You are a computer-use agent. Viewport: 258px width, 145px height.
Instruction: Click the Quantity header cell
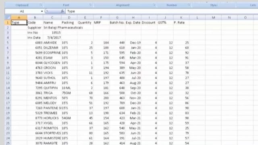[x=85, y=23]
